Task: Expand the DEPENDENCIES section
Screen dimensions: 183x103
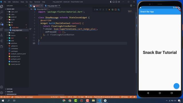Action: (11, 94)
